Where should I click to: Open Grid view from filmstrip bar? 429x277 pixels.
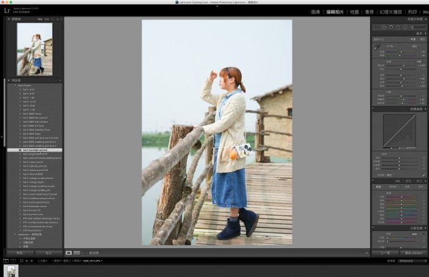point(21,261)
